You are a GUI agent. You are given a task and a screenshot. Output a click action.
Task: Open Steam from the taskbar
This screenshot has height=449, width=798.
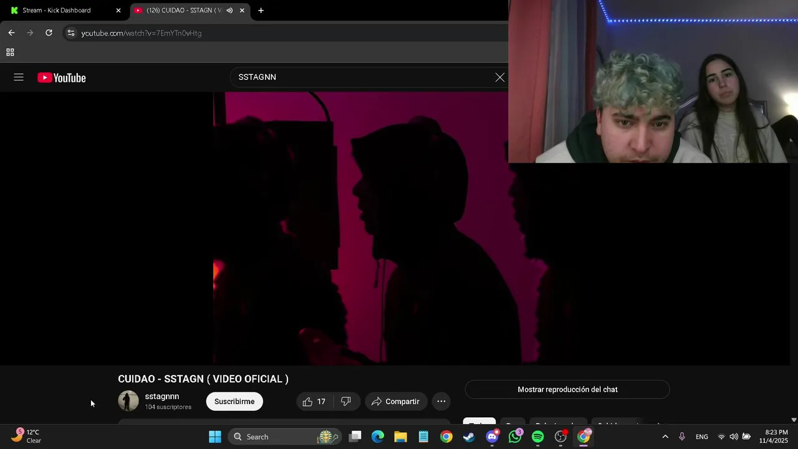pyautogui.click(x=469, y=437)
